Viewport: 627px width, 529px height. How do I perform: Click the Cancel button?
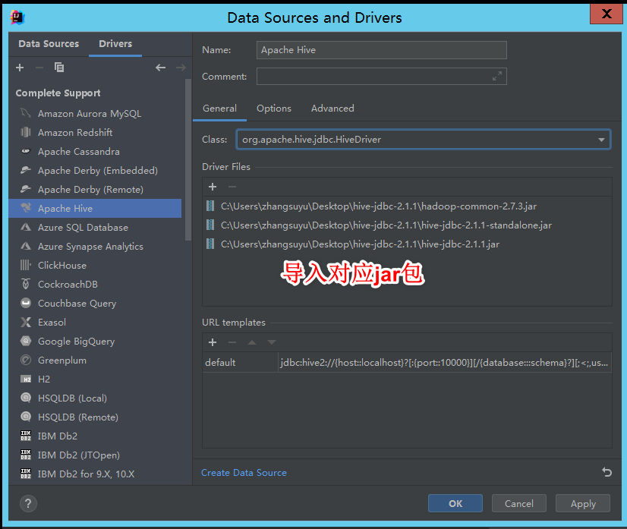[x=519, y=503]
